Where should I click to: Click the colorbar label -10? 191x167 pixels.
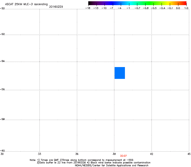(104, 8)
